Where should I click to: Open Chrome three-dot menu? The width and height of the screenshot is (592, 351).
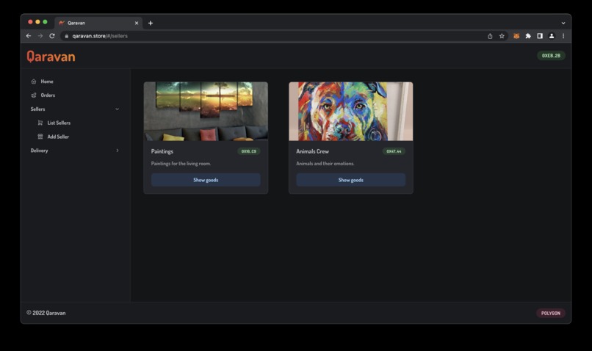pos(563,36)
